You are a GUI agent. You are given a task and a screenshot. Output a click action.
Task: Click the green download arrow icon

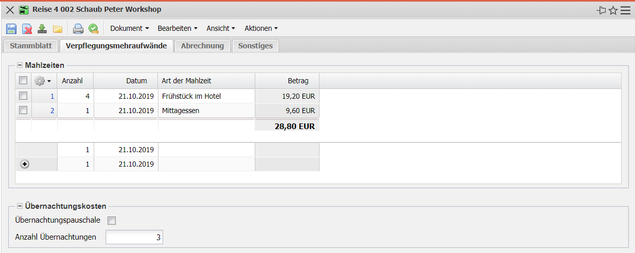click(x=42, y=29)
